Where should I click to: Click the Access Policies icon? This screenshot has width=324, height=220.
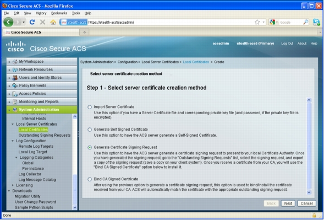click(x=15, y=94)
